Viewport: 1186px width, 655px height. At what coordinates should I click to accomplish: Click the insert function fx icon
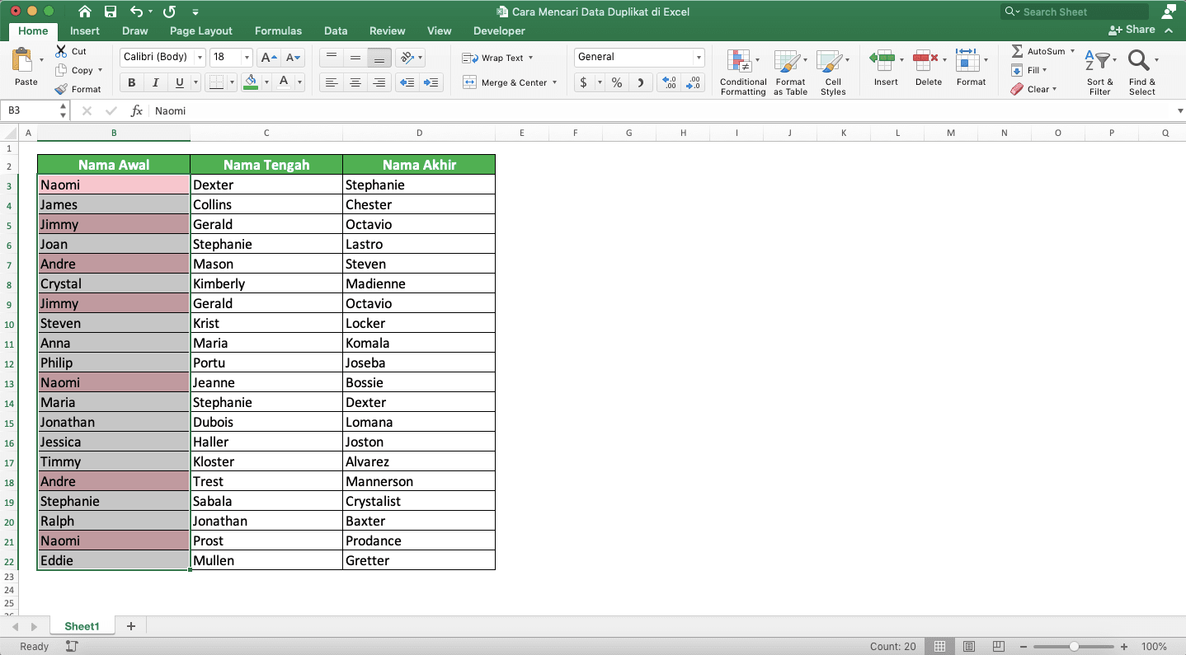[137, 110]
